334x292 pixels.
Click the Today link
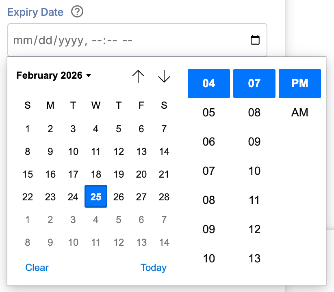coord(153,268)
